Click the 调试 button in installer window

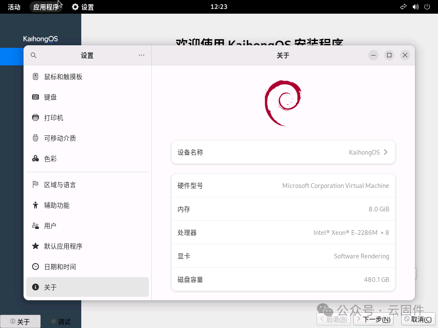(61, 322)
